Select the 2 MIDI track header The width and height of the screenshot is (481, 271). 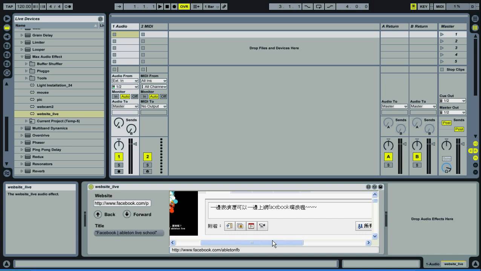click(x=154, y=26)
